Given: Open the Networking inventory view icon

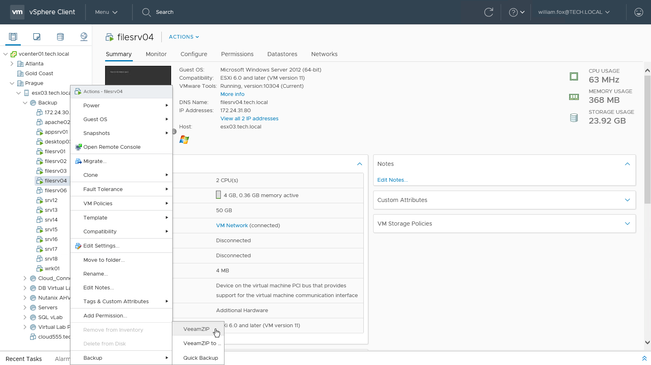Looking at the screenshot, I should [x=84, y=37].
